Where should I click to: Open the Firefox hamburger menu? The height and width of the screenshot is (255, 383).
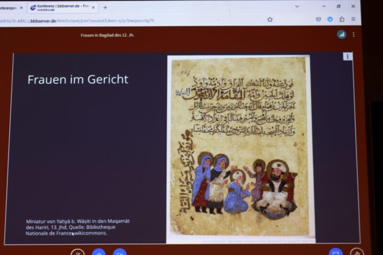[353, 19]
